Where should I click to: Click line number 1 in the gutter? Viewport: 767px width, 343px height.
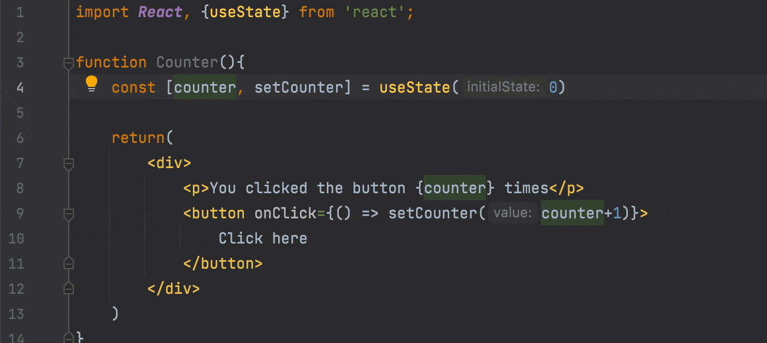[20, 12]
